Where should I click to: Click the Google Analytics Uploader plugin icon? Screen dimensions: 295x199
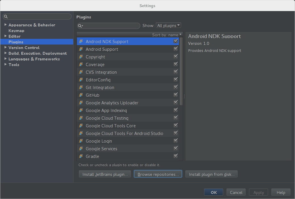81,103
